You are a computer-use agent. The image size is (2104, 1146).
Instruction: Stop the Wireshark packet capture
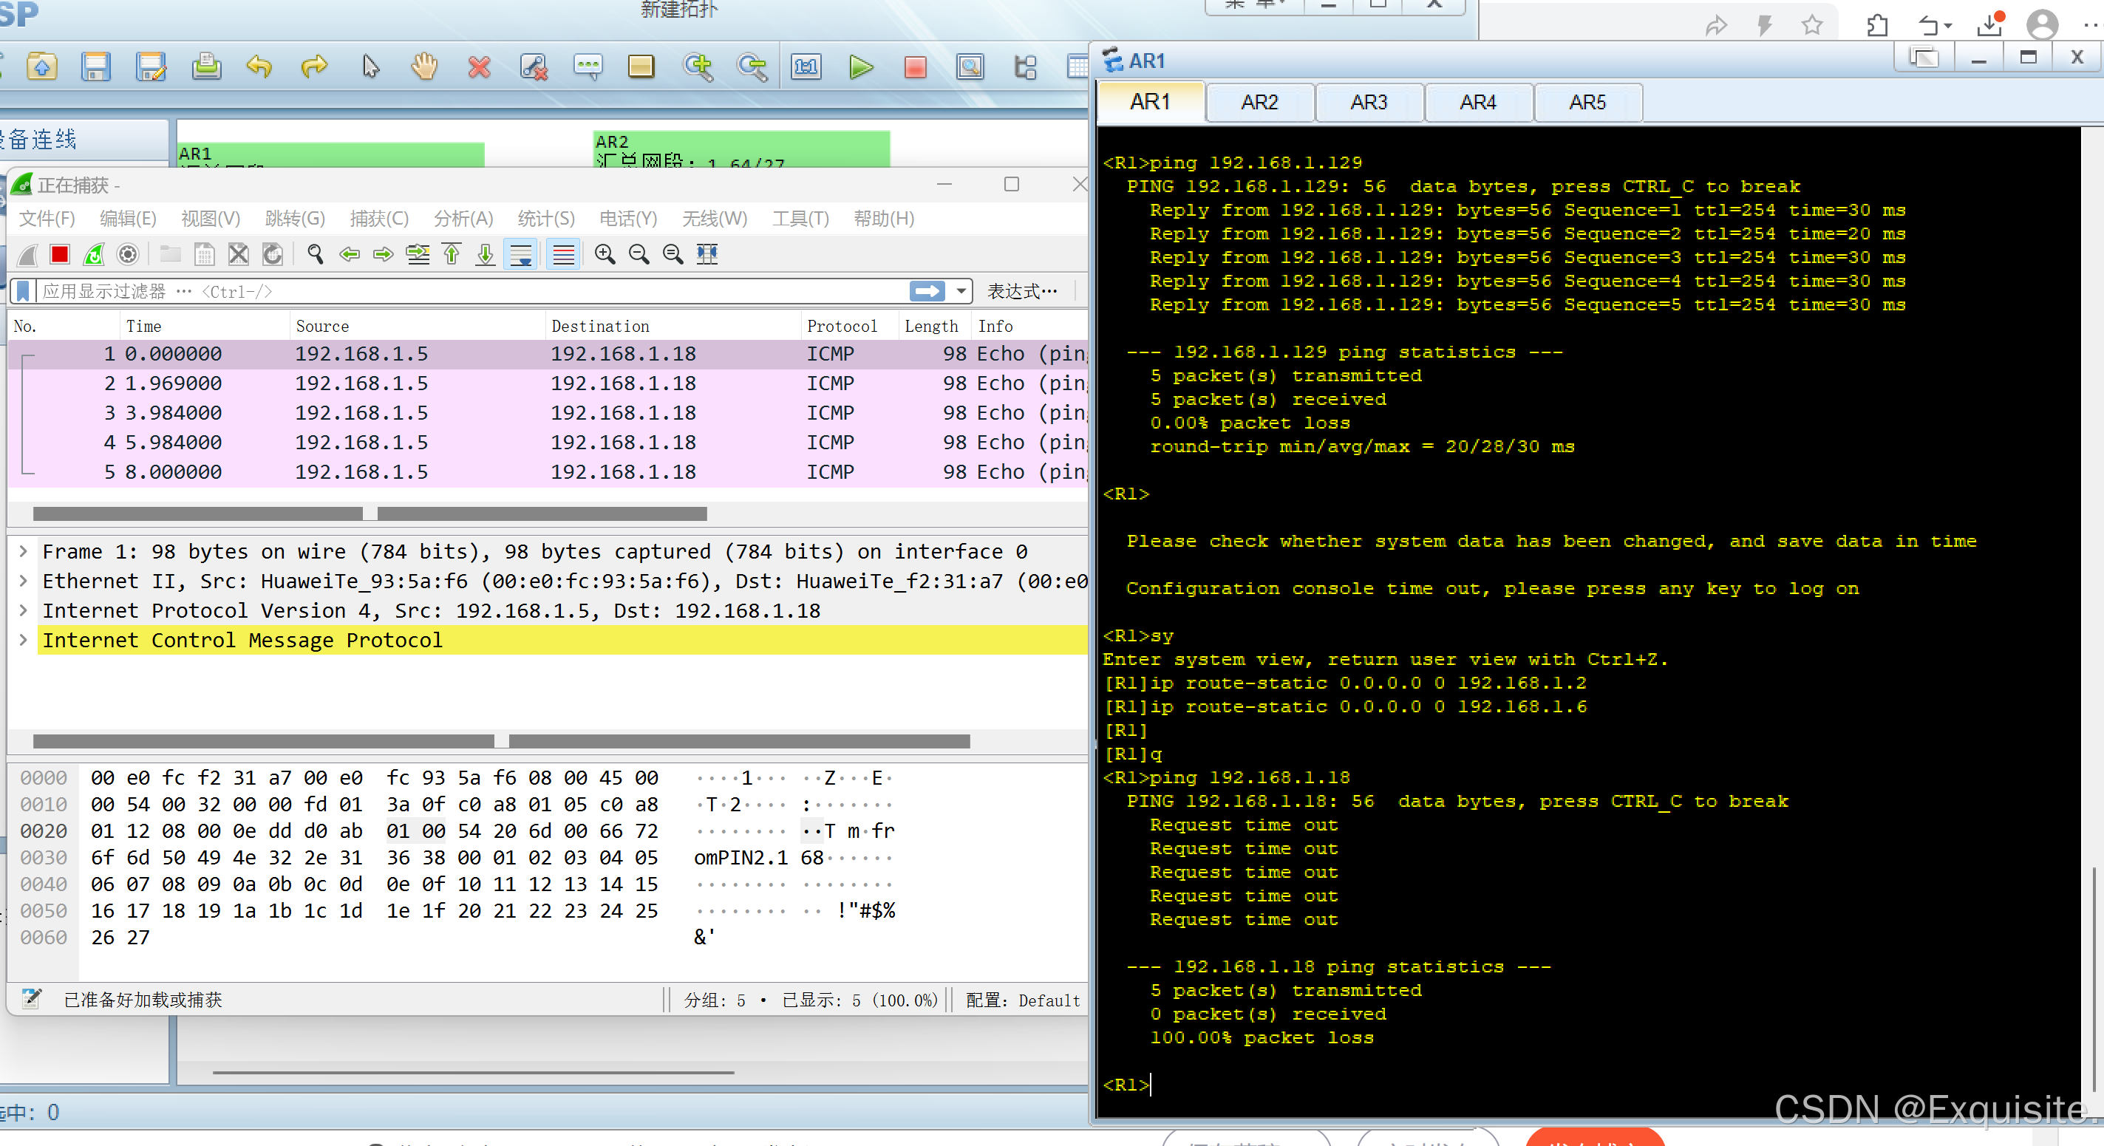[x=60, y=255]
